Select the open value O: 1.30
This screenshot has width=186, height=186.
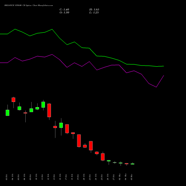[x=64, y=13]
